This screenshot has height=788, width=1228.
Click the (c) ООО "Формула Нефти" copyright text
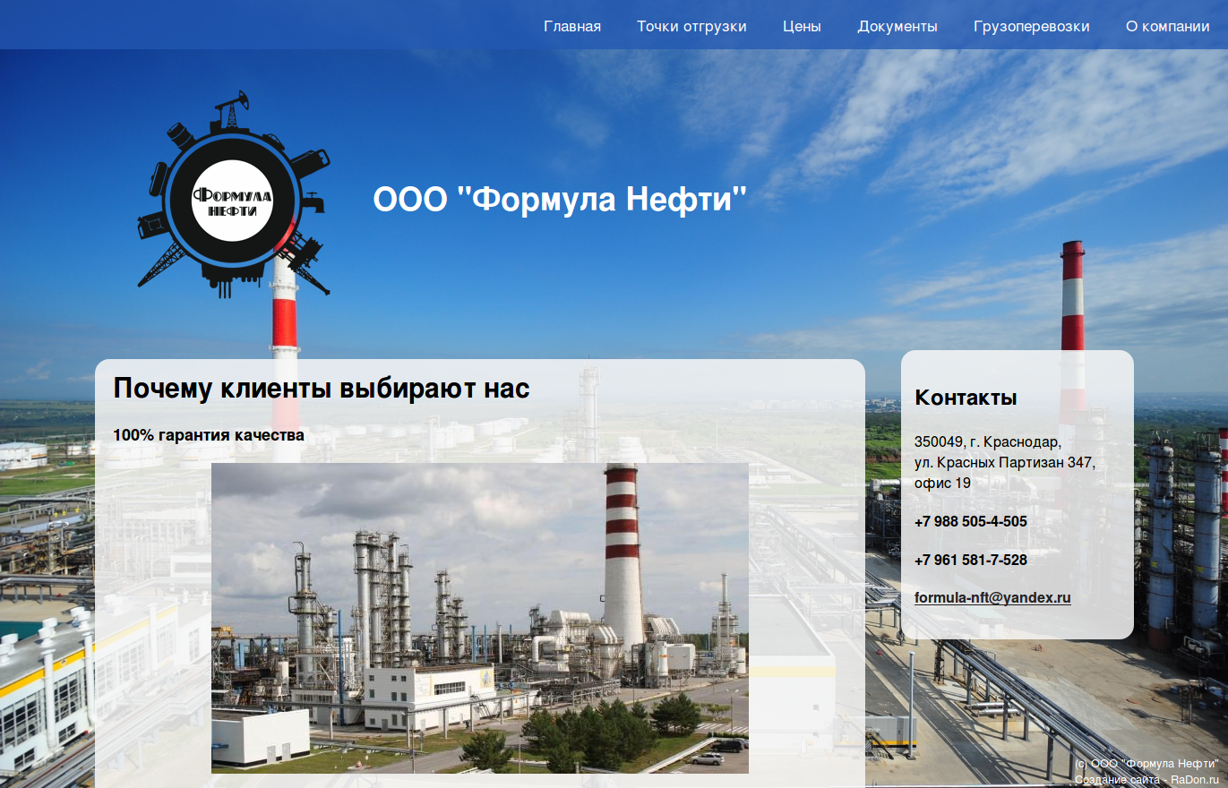[x=1146, y=764]
